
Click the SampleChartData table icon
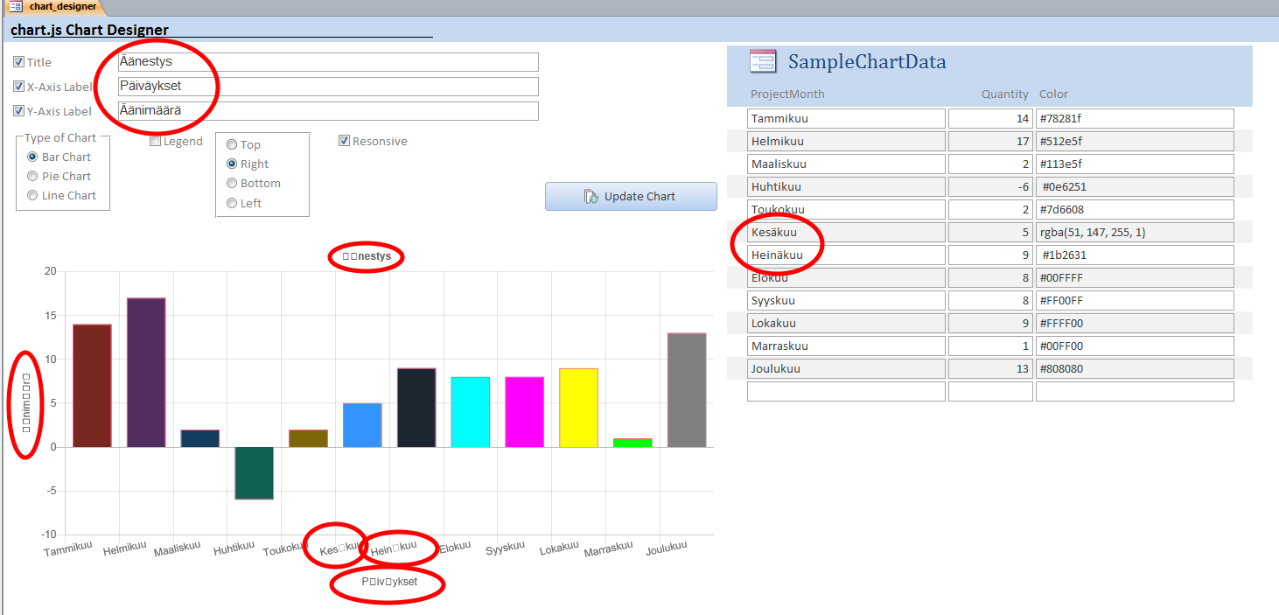tap(763, 61)
